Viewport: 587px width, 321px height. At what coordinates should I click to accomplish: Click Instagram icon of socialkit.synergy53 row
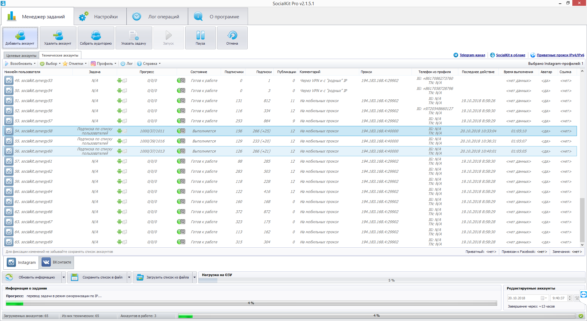[x=9, y=81]
